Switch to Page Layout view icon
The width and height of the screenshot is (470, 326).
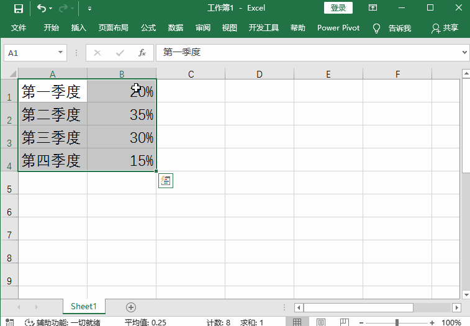pos(321,322)
